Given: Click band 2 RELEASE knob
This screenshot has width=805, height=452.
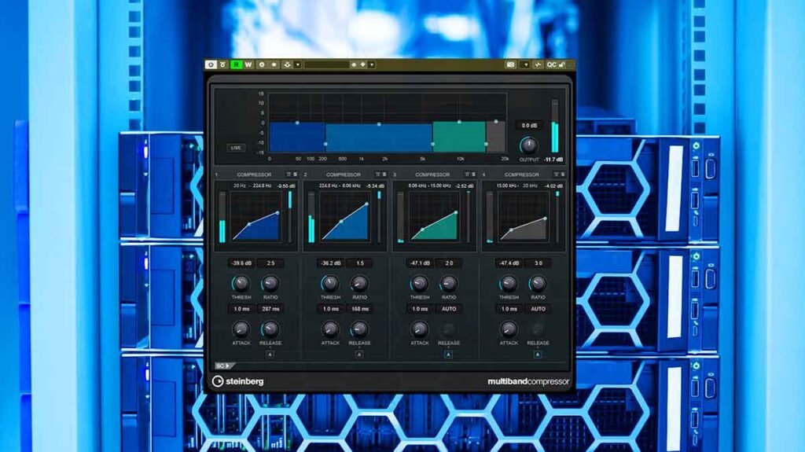Looking at the screenshot, I should pyautogui.click(x=359, y=329).
